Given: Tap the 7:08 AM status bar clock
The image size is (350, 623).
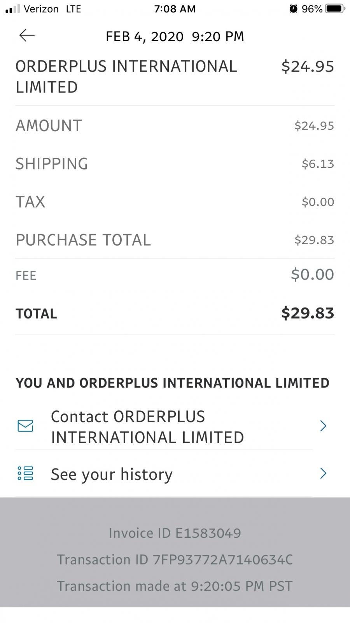Looking at the screenshot, I should 175,9.
